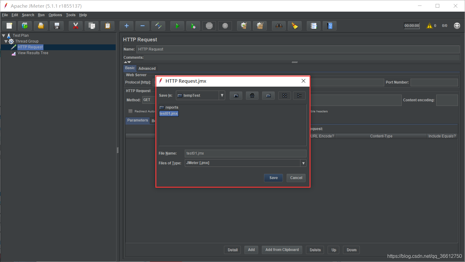This screenshot has width=465, height=262.
Task: Click the Content encoding input field
Action: click(x=447, y=100)
